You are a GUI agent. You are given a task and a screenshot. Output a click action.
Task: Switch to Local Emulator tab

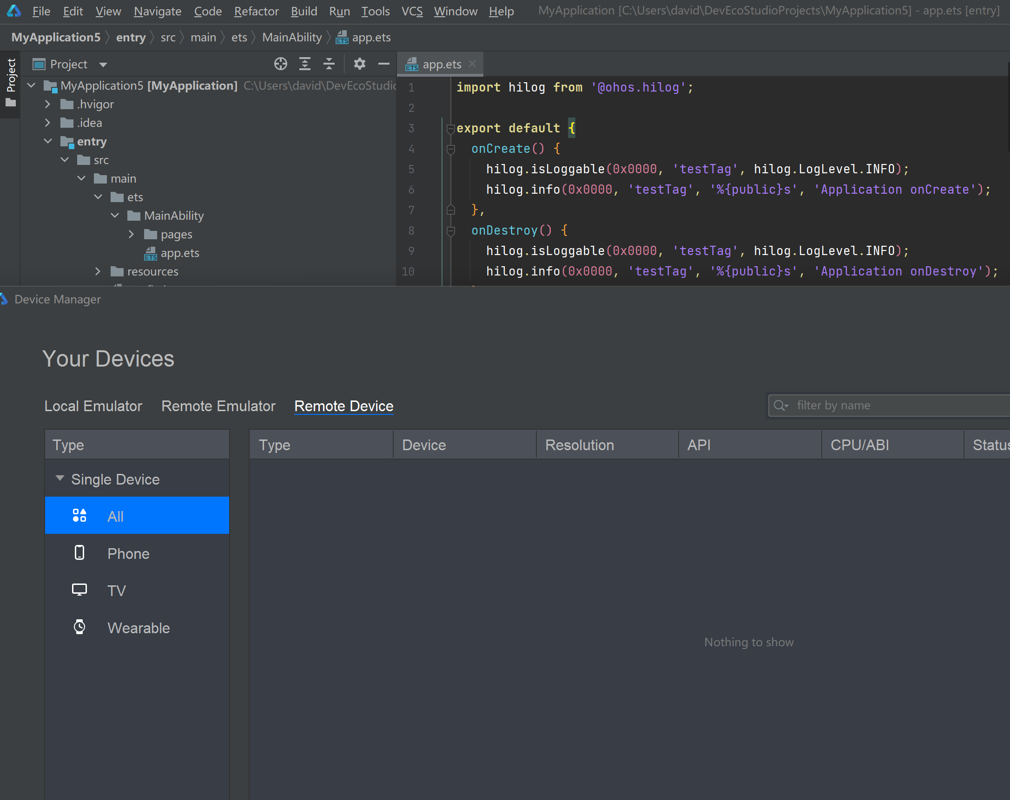pos(93,406)
